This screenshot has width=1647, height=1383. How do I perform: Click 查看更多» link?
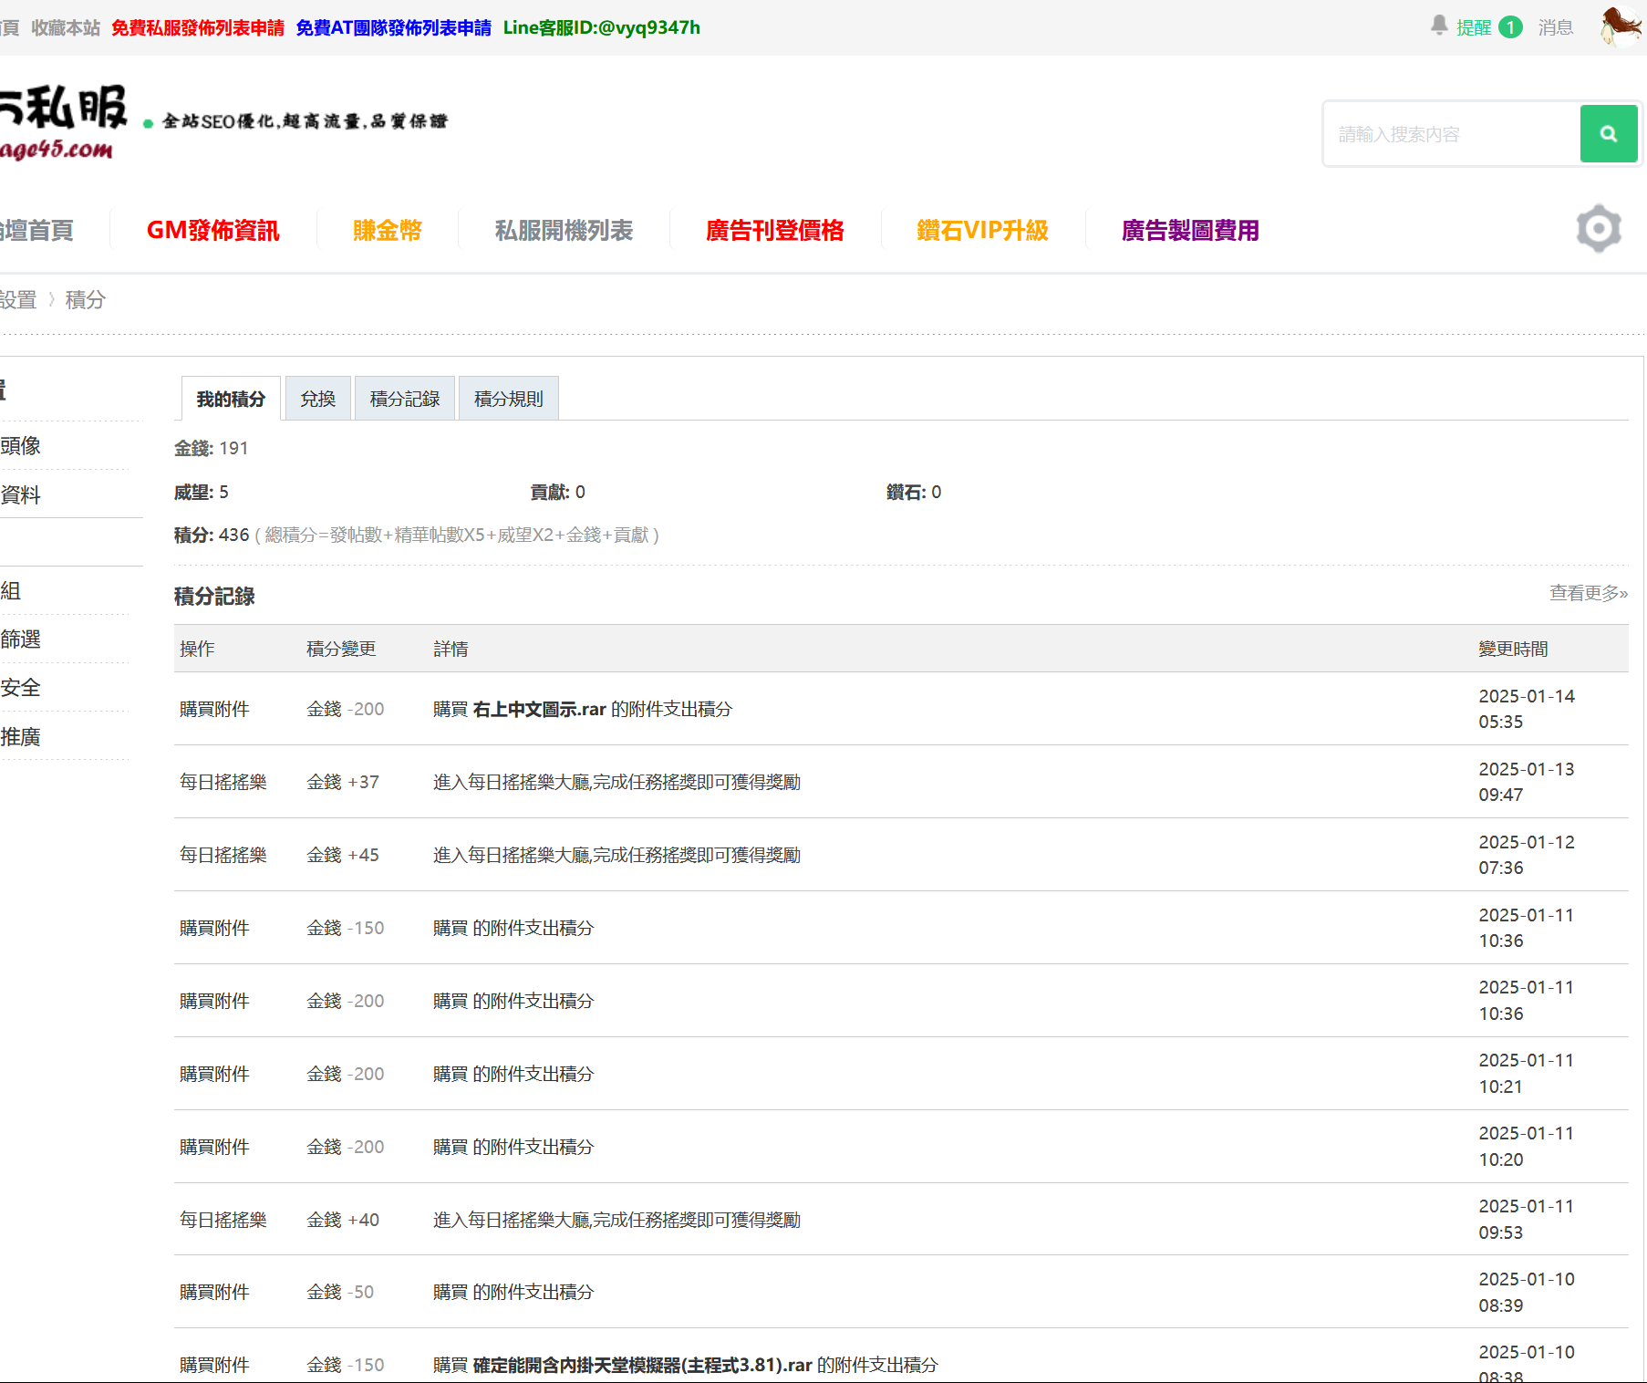pos(1589,593)
